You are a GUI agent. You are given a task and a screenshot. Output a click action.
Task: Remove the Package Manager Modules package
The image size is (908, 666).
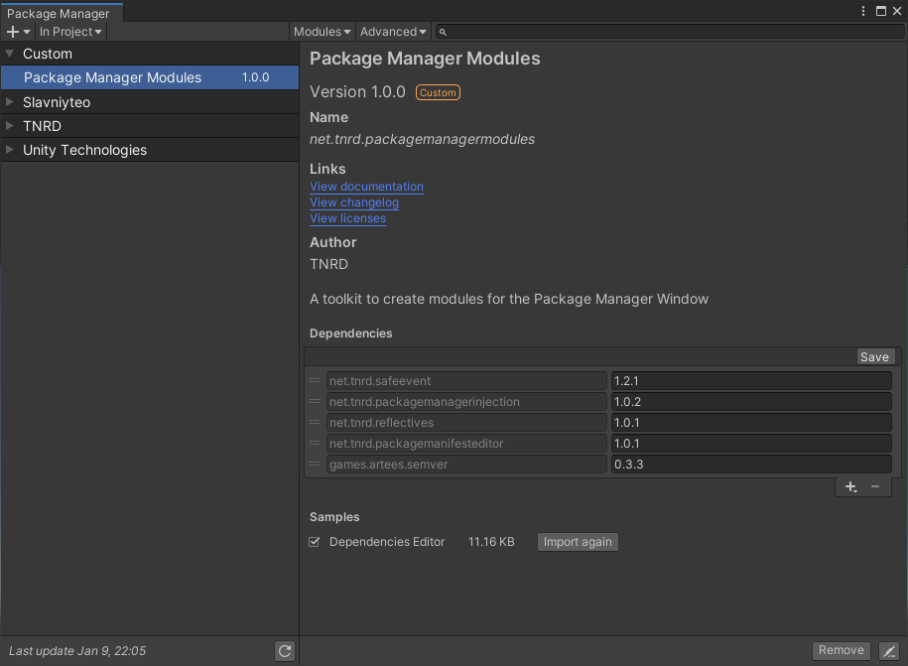[x=841, y=650]
